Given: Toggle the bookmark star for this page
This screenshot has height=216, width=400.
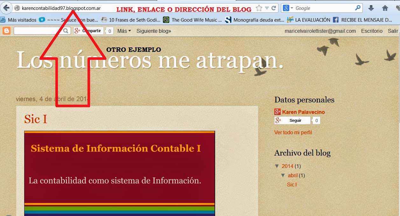Looking at the screenshot, I should pos(260,8).
